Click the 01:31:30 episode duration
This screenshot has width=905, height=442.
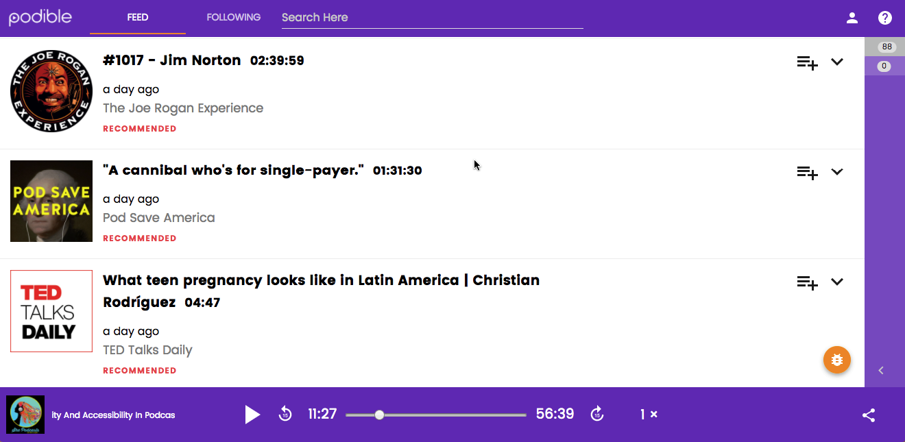click(398, 171)
